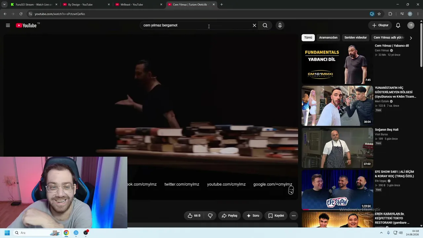Go to YouTube home via logo
This screenshot has width=423, height=238.
[26, 25]
